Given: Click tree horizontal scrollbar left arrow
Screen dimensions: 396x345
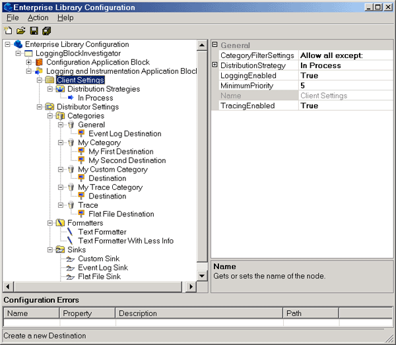Looking at the screenshot, I should 8,287.
